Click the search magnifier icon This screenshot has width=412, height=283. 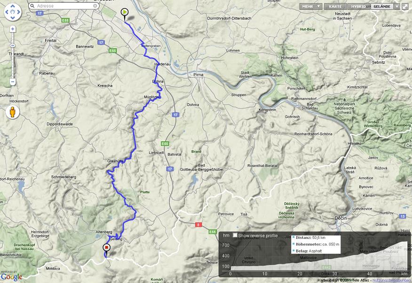coord(32,6)
